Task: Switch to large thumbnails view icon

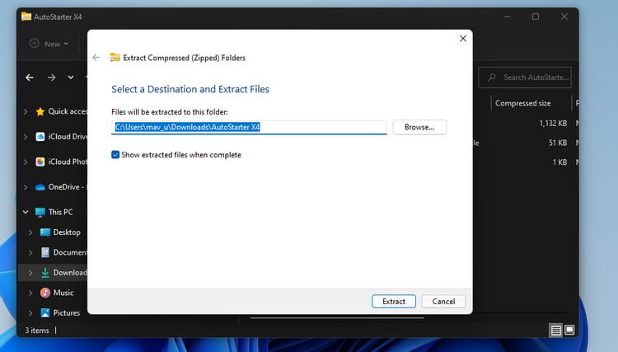Action: [x=569, y=330]
